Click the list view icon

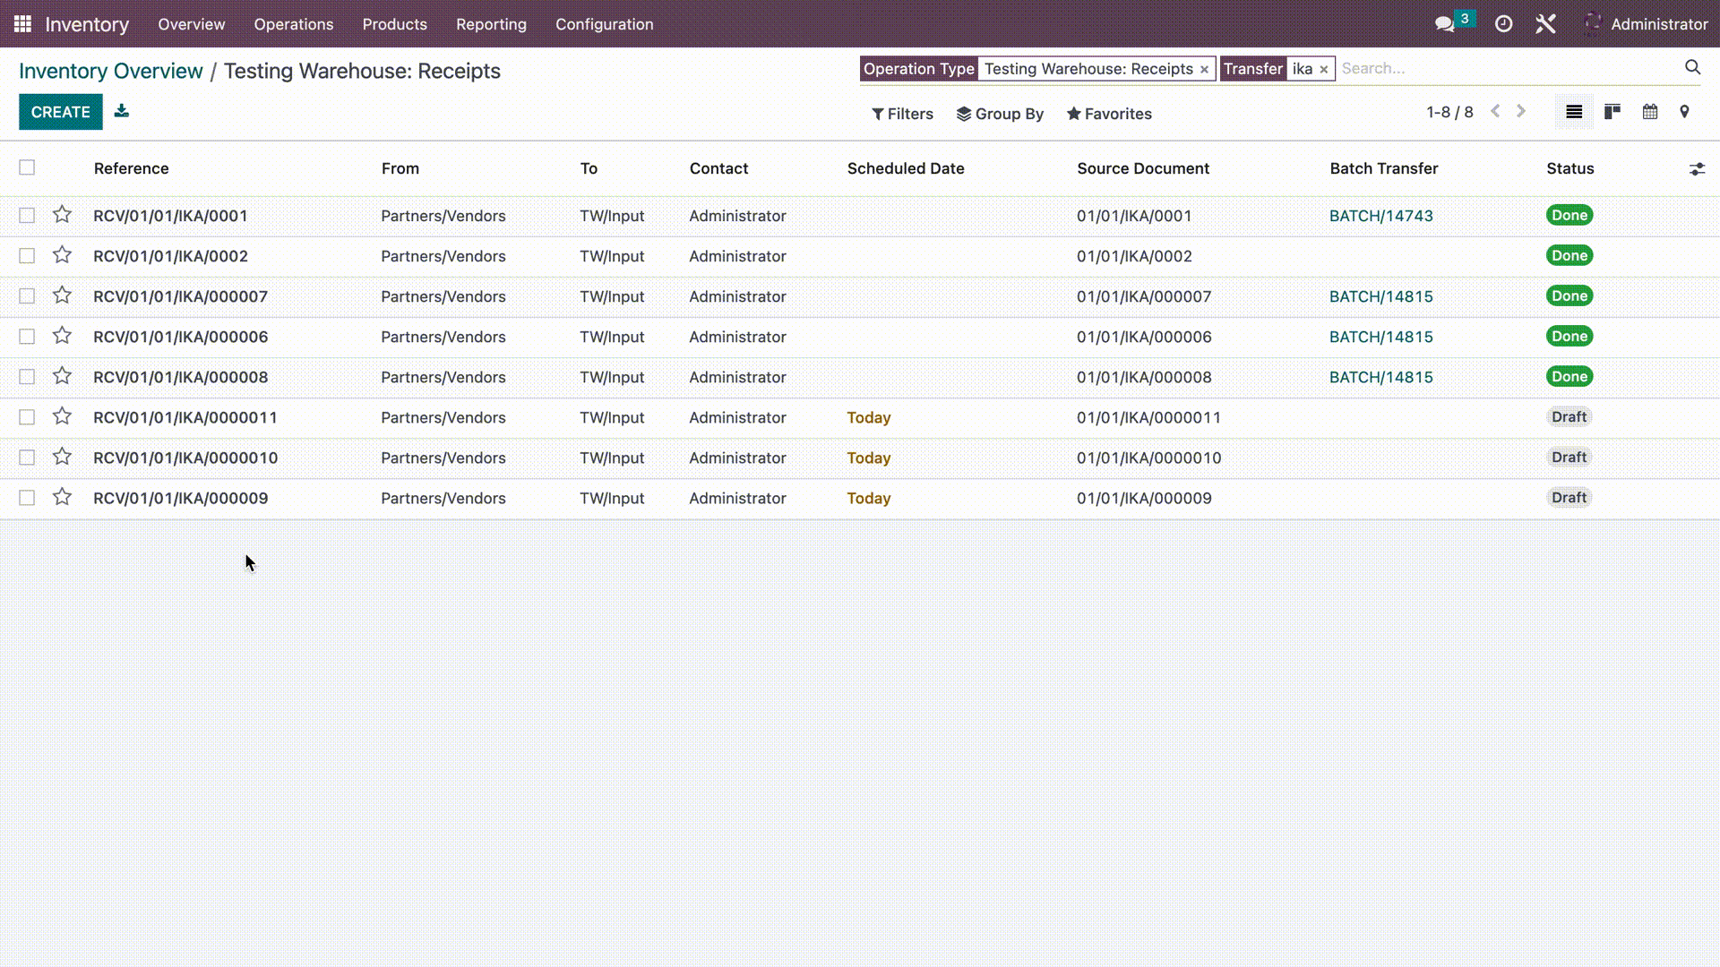click(1575, 112)
